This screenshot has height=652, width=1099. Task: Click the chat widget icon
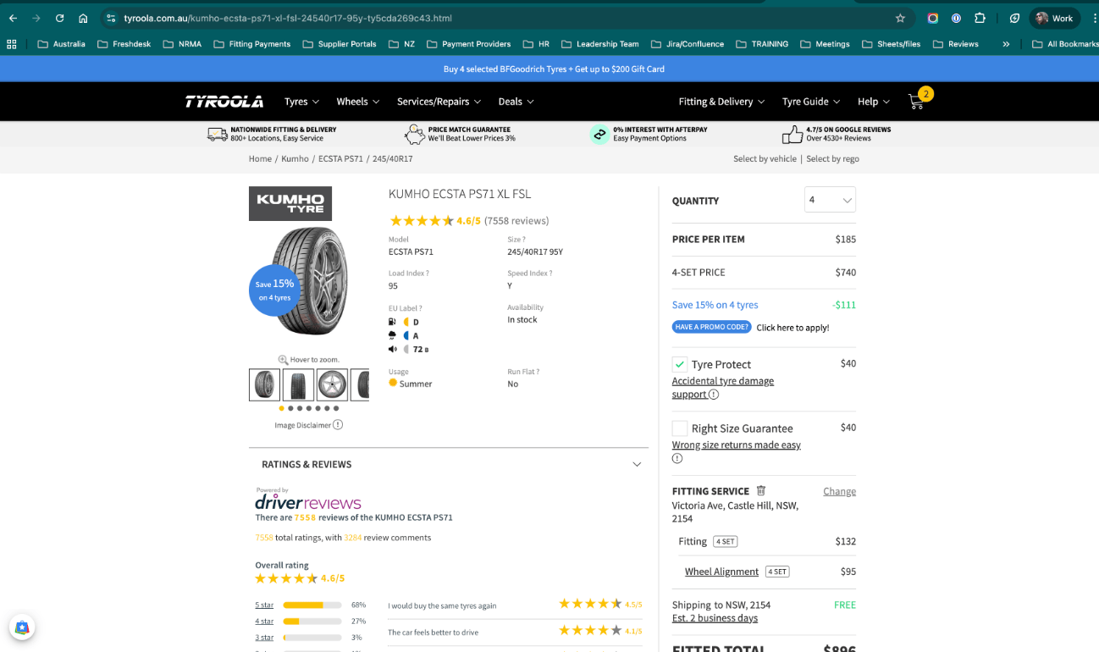[22, 627]
